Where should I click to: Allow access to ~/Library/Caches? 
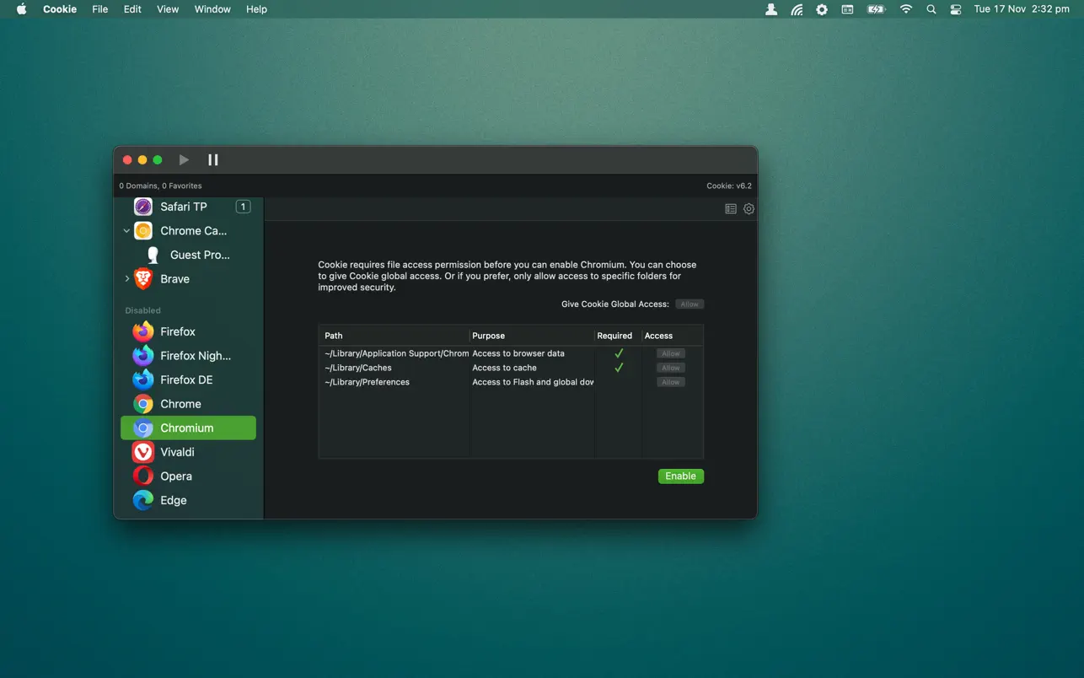[x=671, y=368]
